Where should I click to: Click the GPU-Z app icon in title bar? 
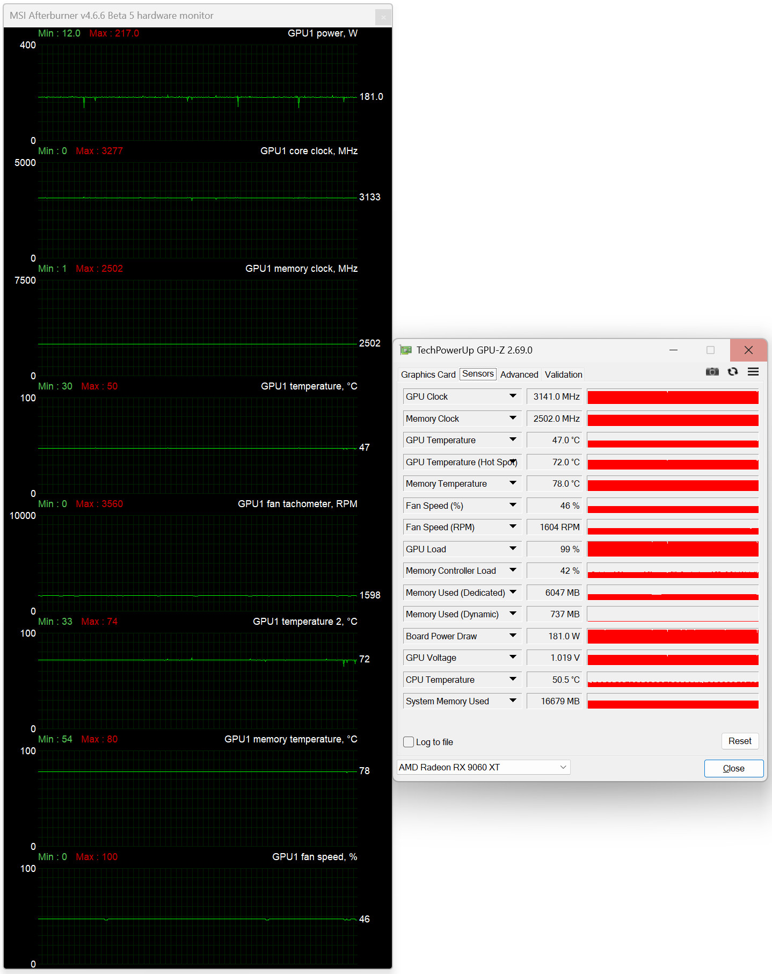pyautogui.click(x=406, y=350)
